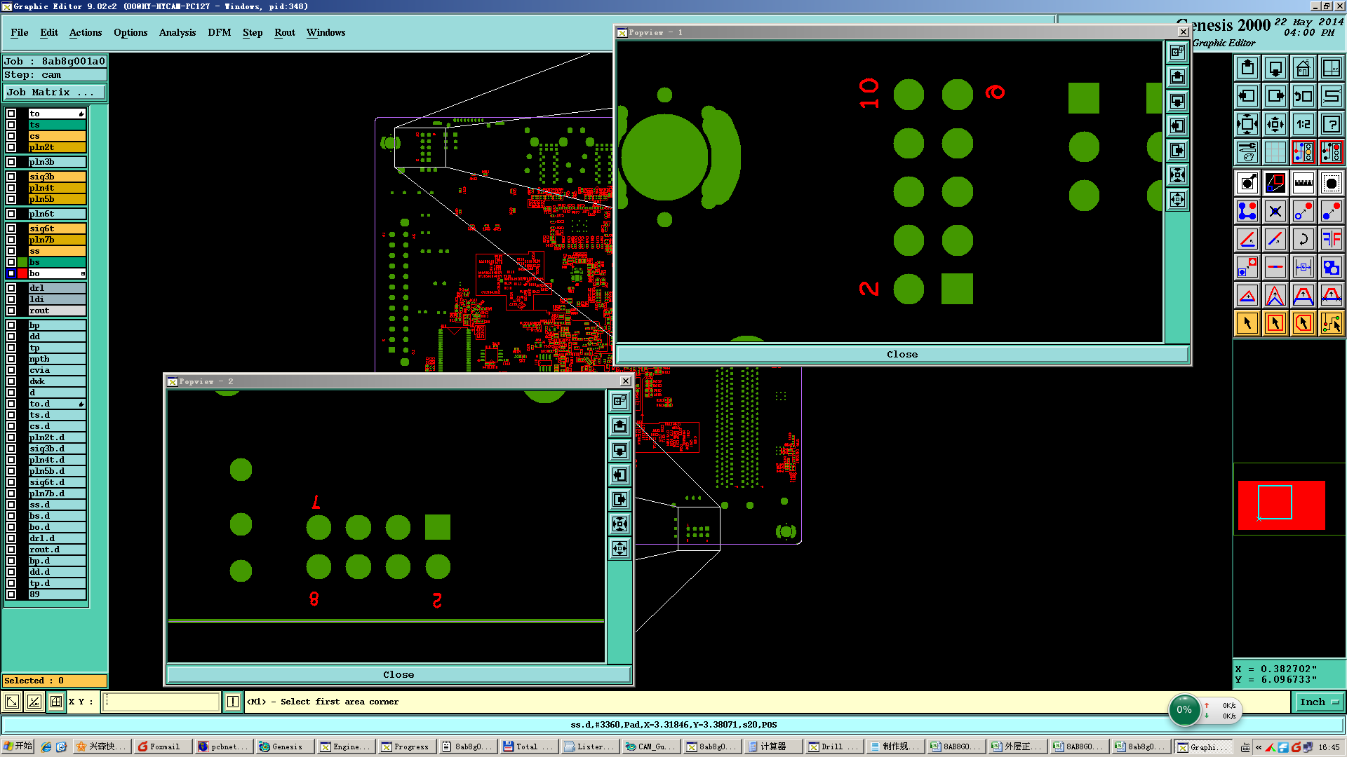Click Close button in Popview 2

click(x=398, y=674)
